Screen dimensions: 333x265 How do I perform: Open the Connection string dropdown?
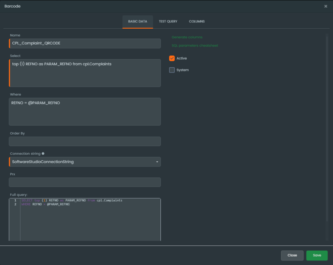85,162
